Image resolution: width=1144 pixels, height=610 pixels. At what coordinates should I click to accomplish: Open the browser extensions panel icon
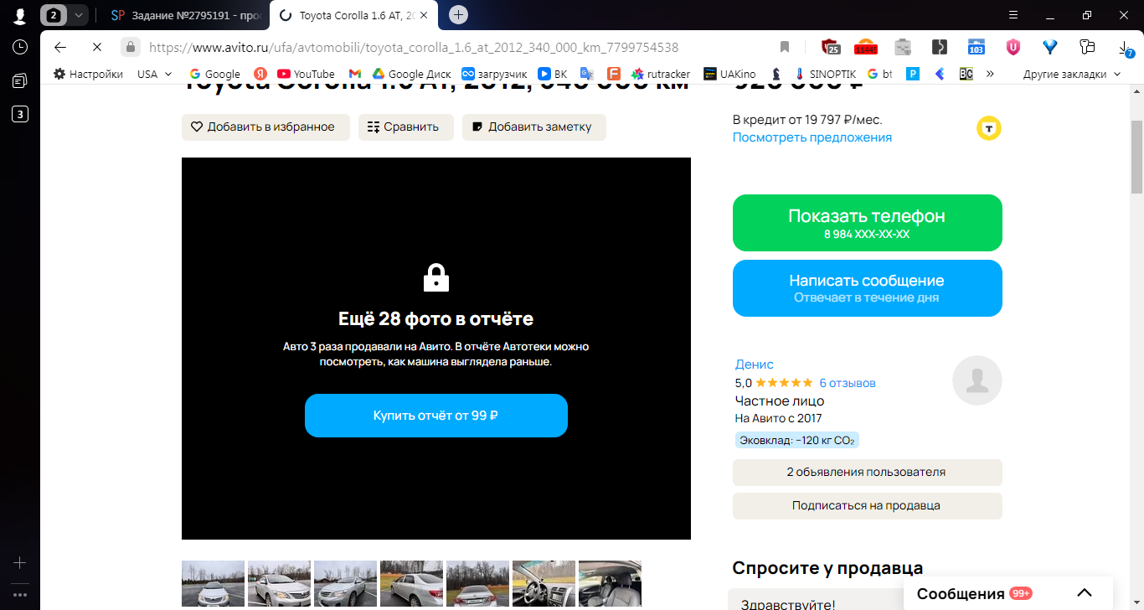pos(1087,47)
